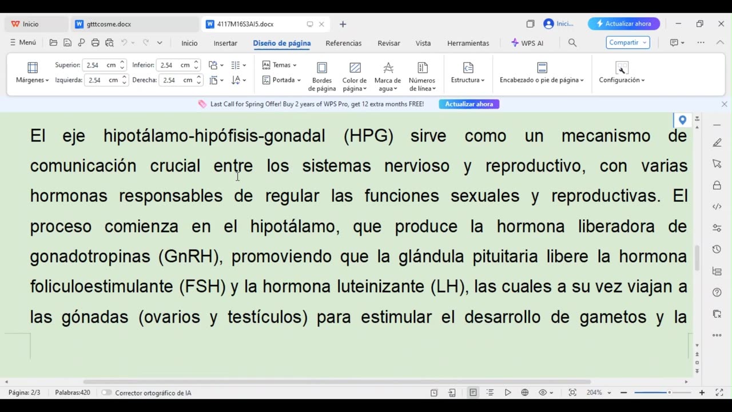Switch to the Insertar ribbon tab
Viewport: 732px width, 412px height.
point(225,43)
